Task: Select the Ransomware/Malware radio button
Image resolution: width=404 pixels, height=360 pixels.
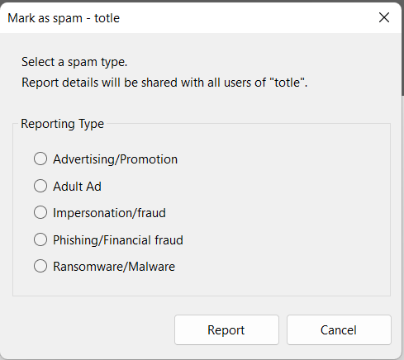Action: click(x=40, y=266)
